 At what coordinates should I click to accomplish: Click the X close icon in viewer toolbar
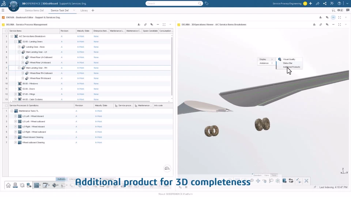tap(306, 181)
